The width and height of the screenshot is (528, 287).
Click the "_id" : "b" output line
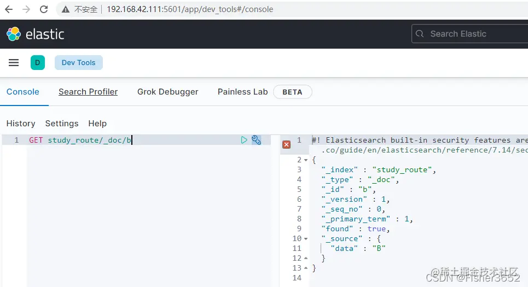coord(349,190)
